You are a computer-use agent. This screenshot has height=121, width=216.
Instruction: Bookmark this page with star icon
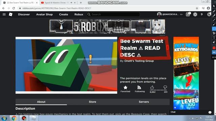[x=197, y=8]
